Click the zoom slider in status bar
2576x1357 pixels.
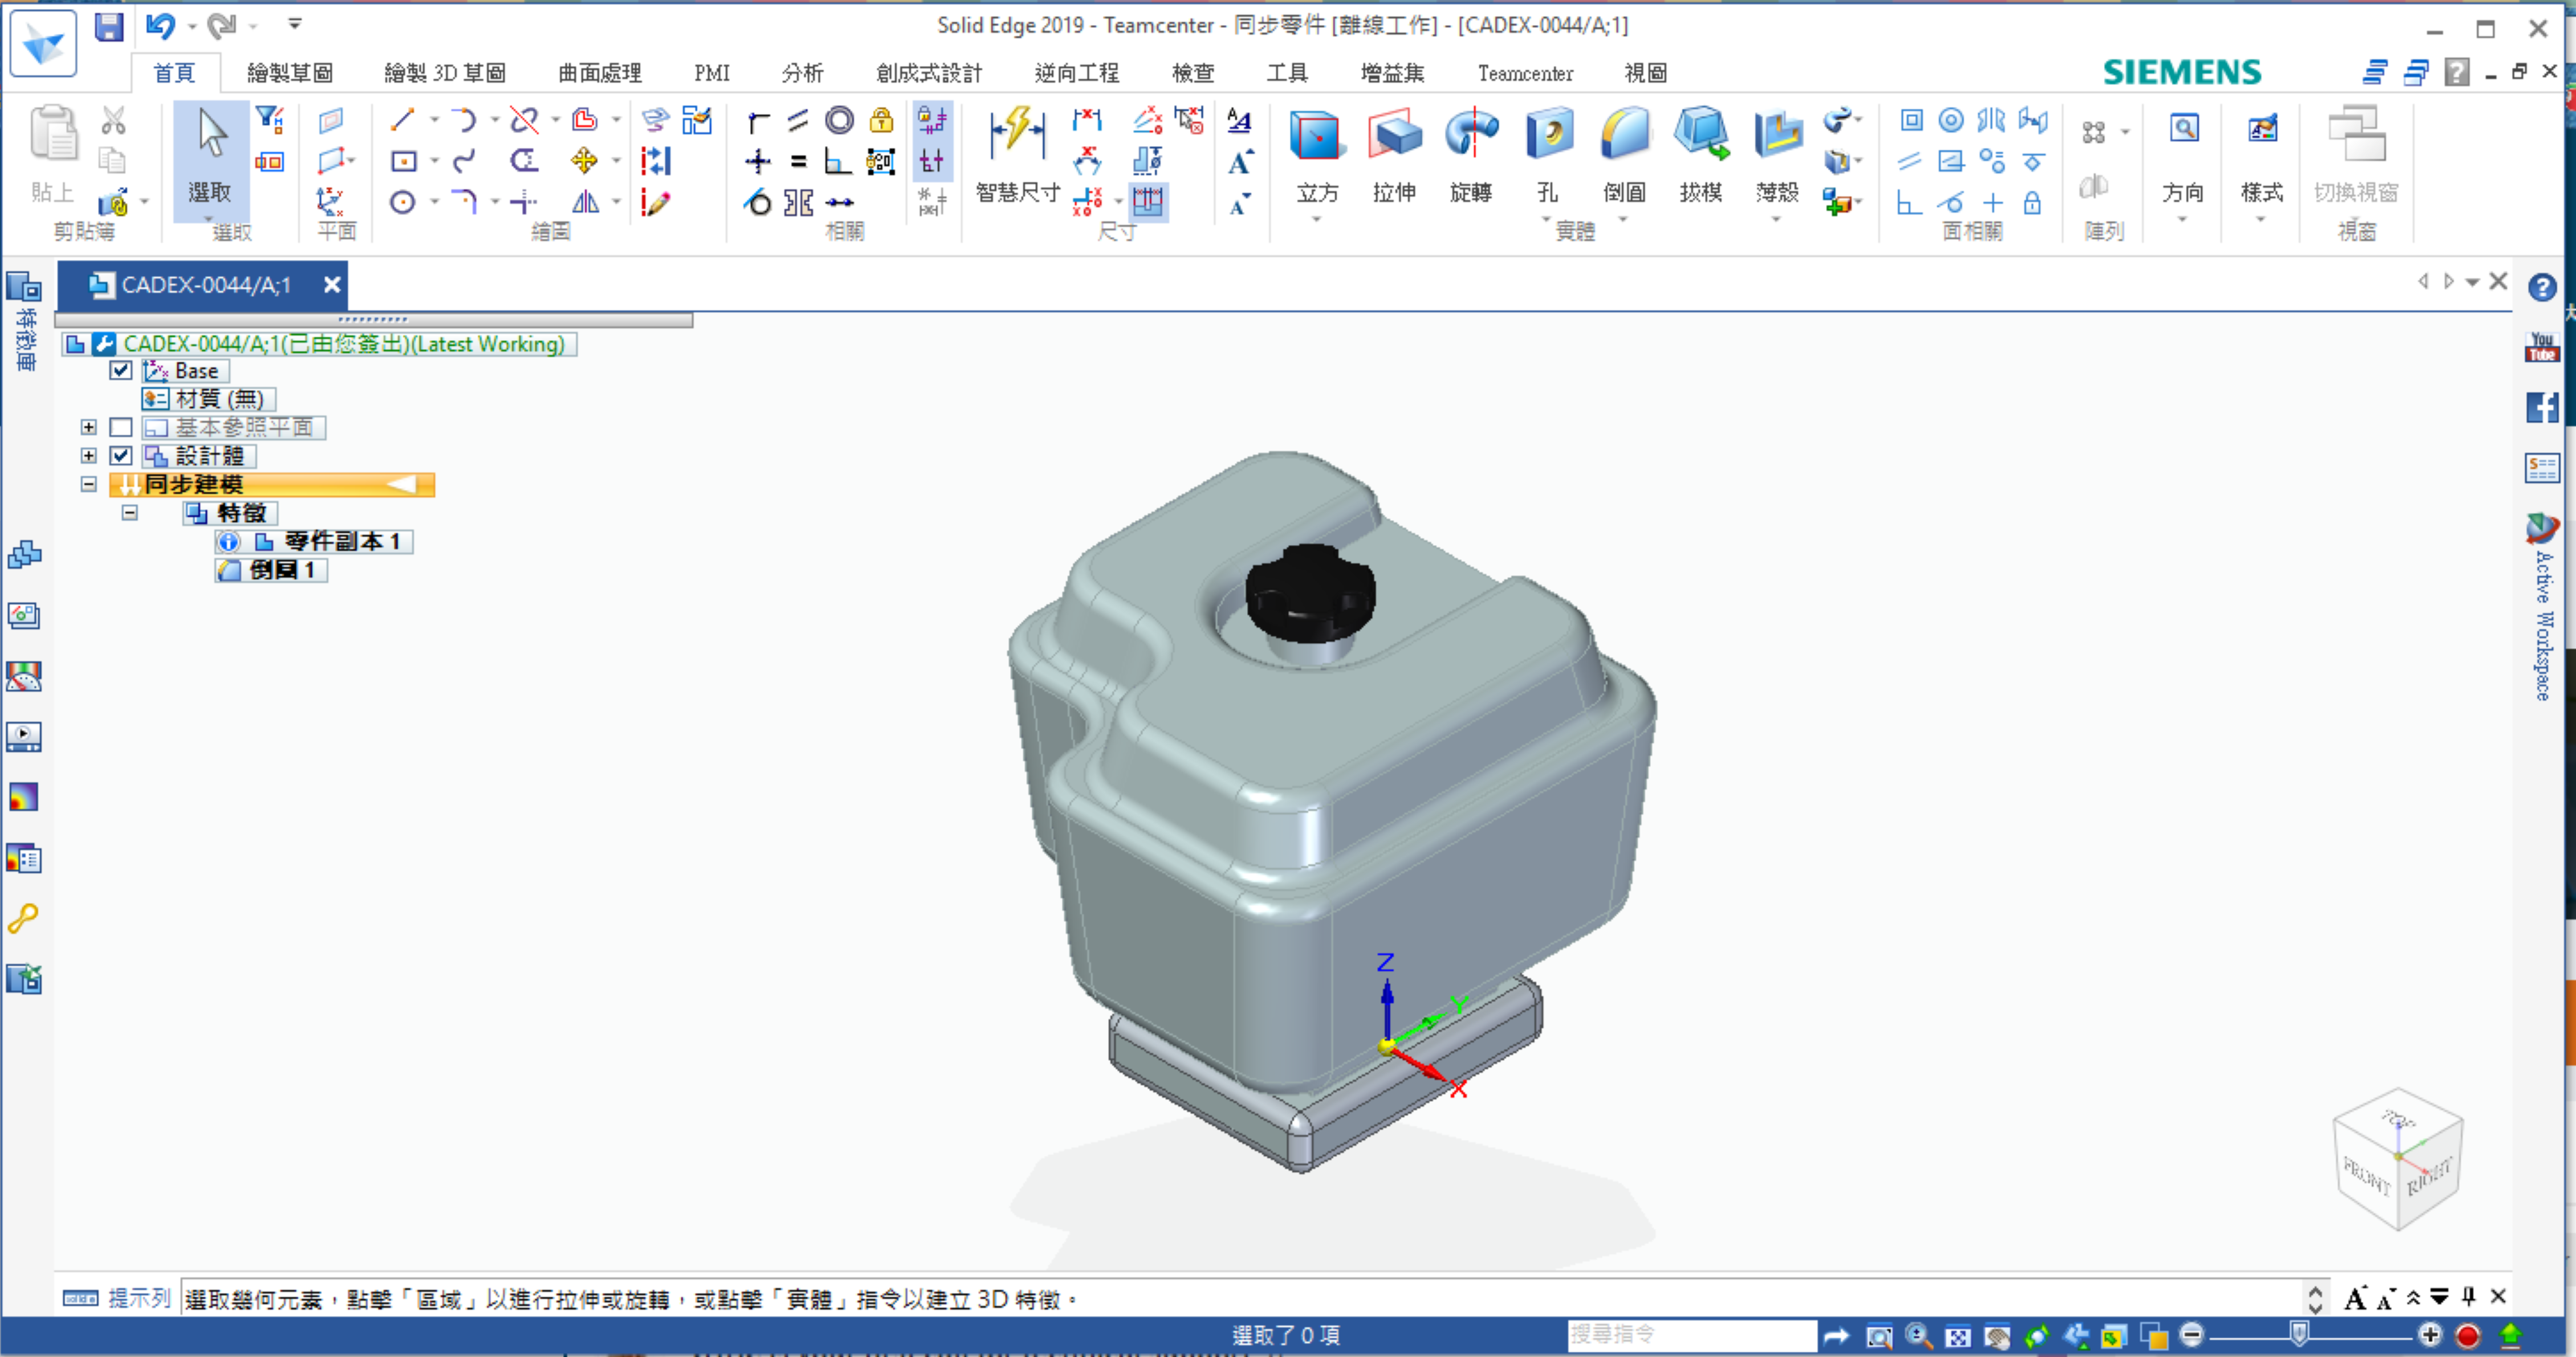click(x=2298, y=1334)
